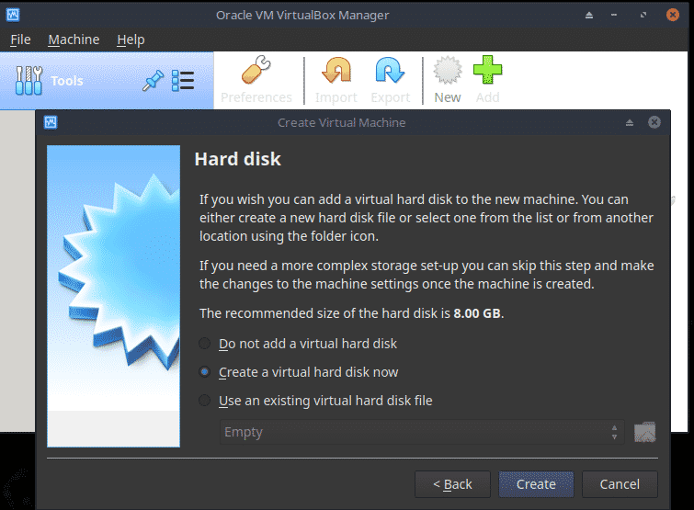Open the Empty hard disk dropdown
This screenshot has height=510, width=694.
[422, 432]
